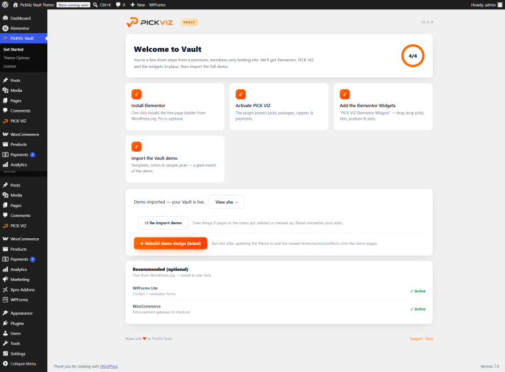
Task: Click the admin avatar beside Howdy, admin
Action: tap(500, 5)
